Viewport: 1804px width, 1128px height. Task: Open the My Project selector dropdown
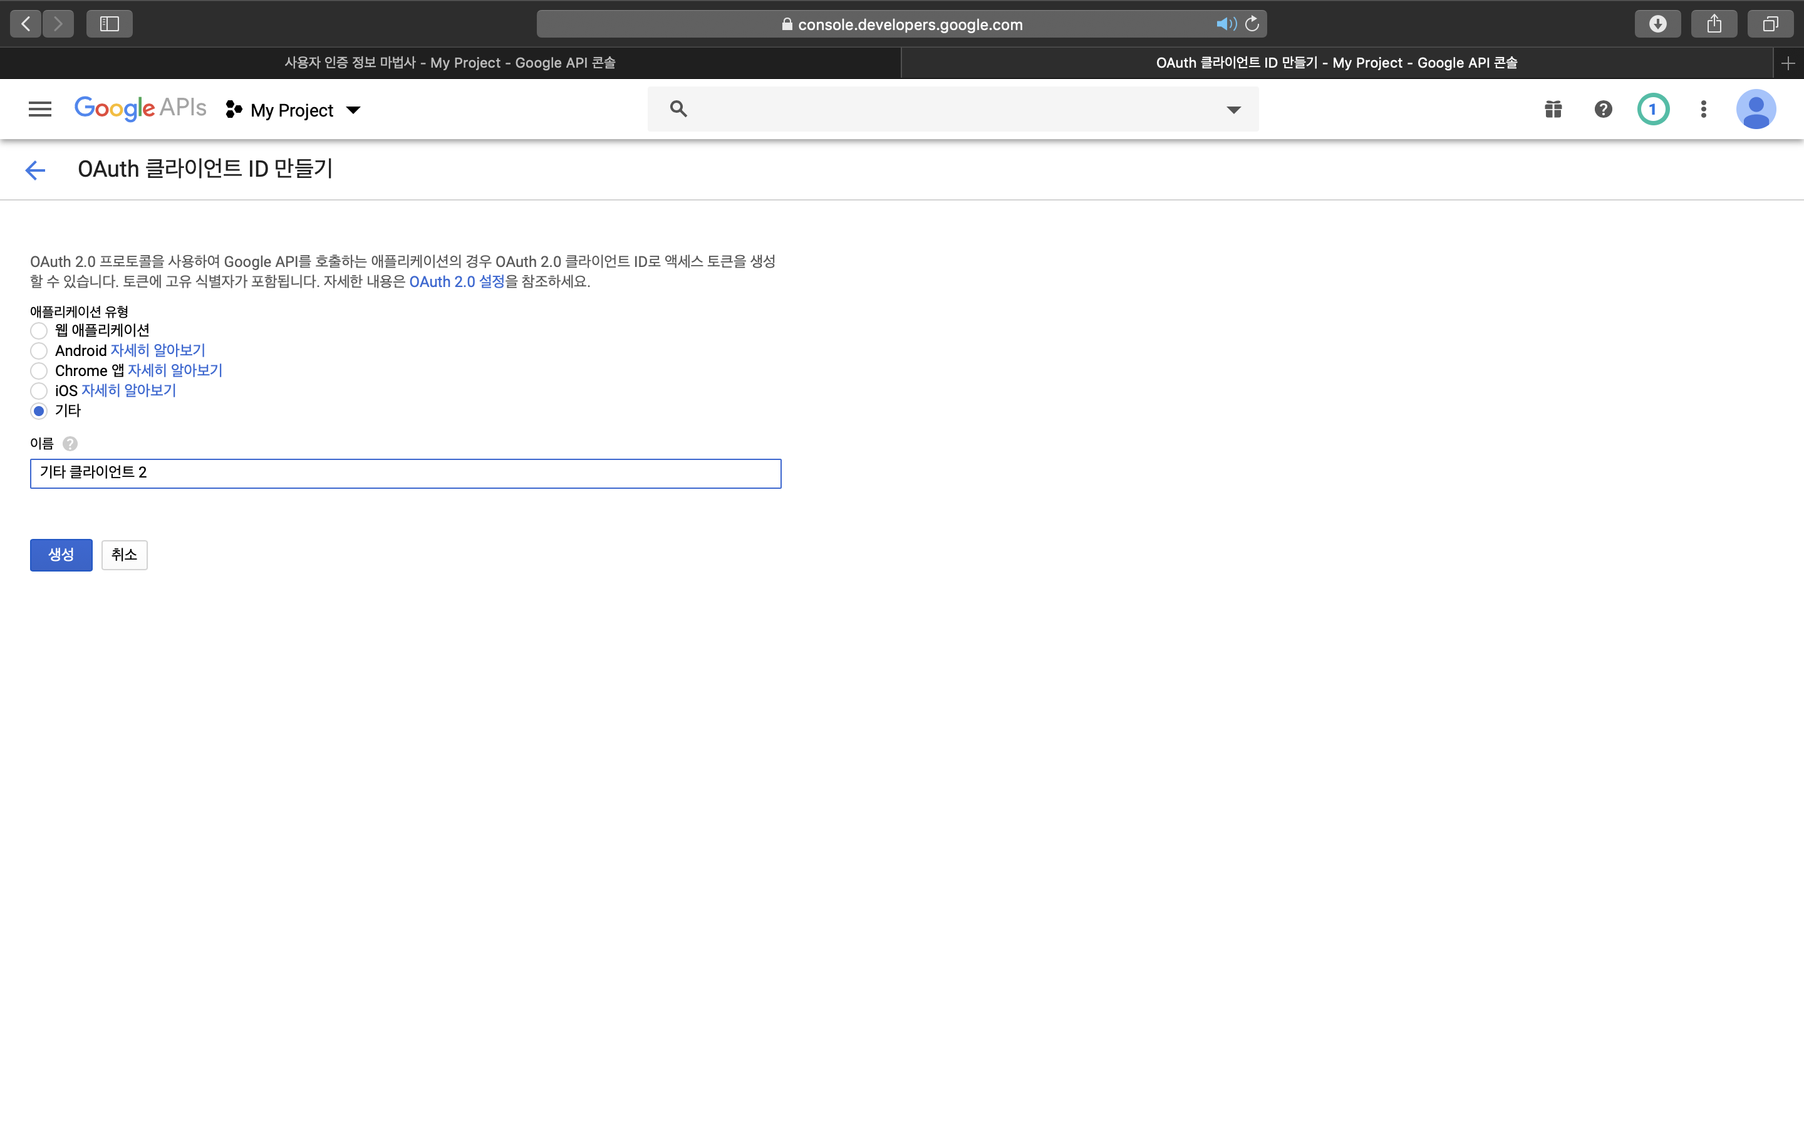point(293,110)
